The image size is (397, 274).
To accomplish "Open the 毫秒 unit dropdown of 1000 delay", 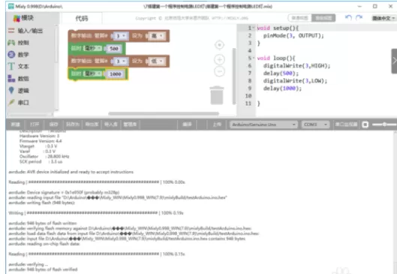I will (x=92, y=74).
